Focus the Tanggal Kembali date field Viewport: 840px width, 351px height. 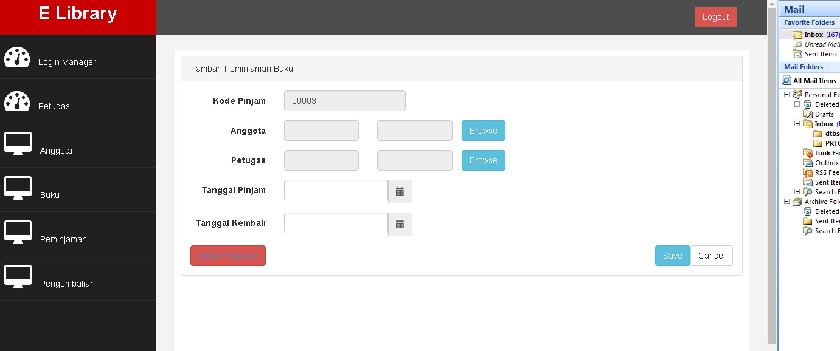[x=336, y=223]
